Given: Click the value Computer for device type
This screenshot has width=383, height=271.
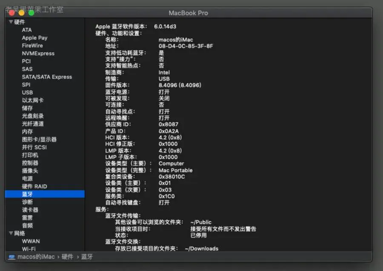Looking at the screenshot, I should 171,163.
